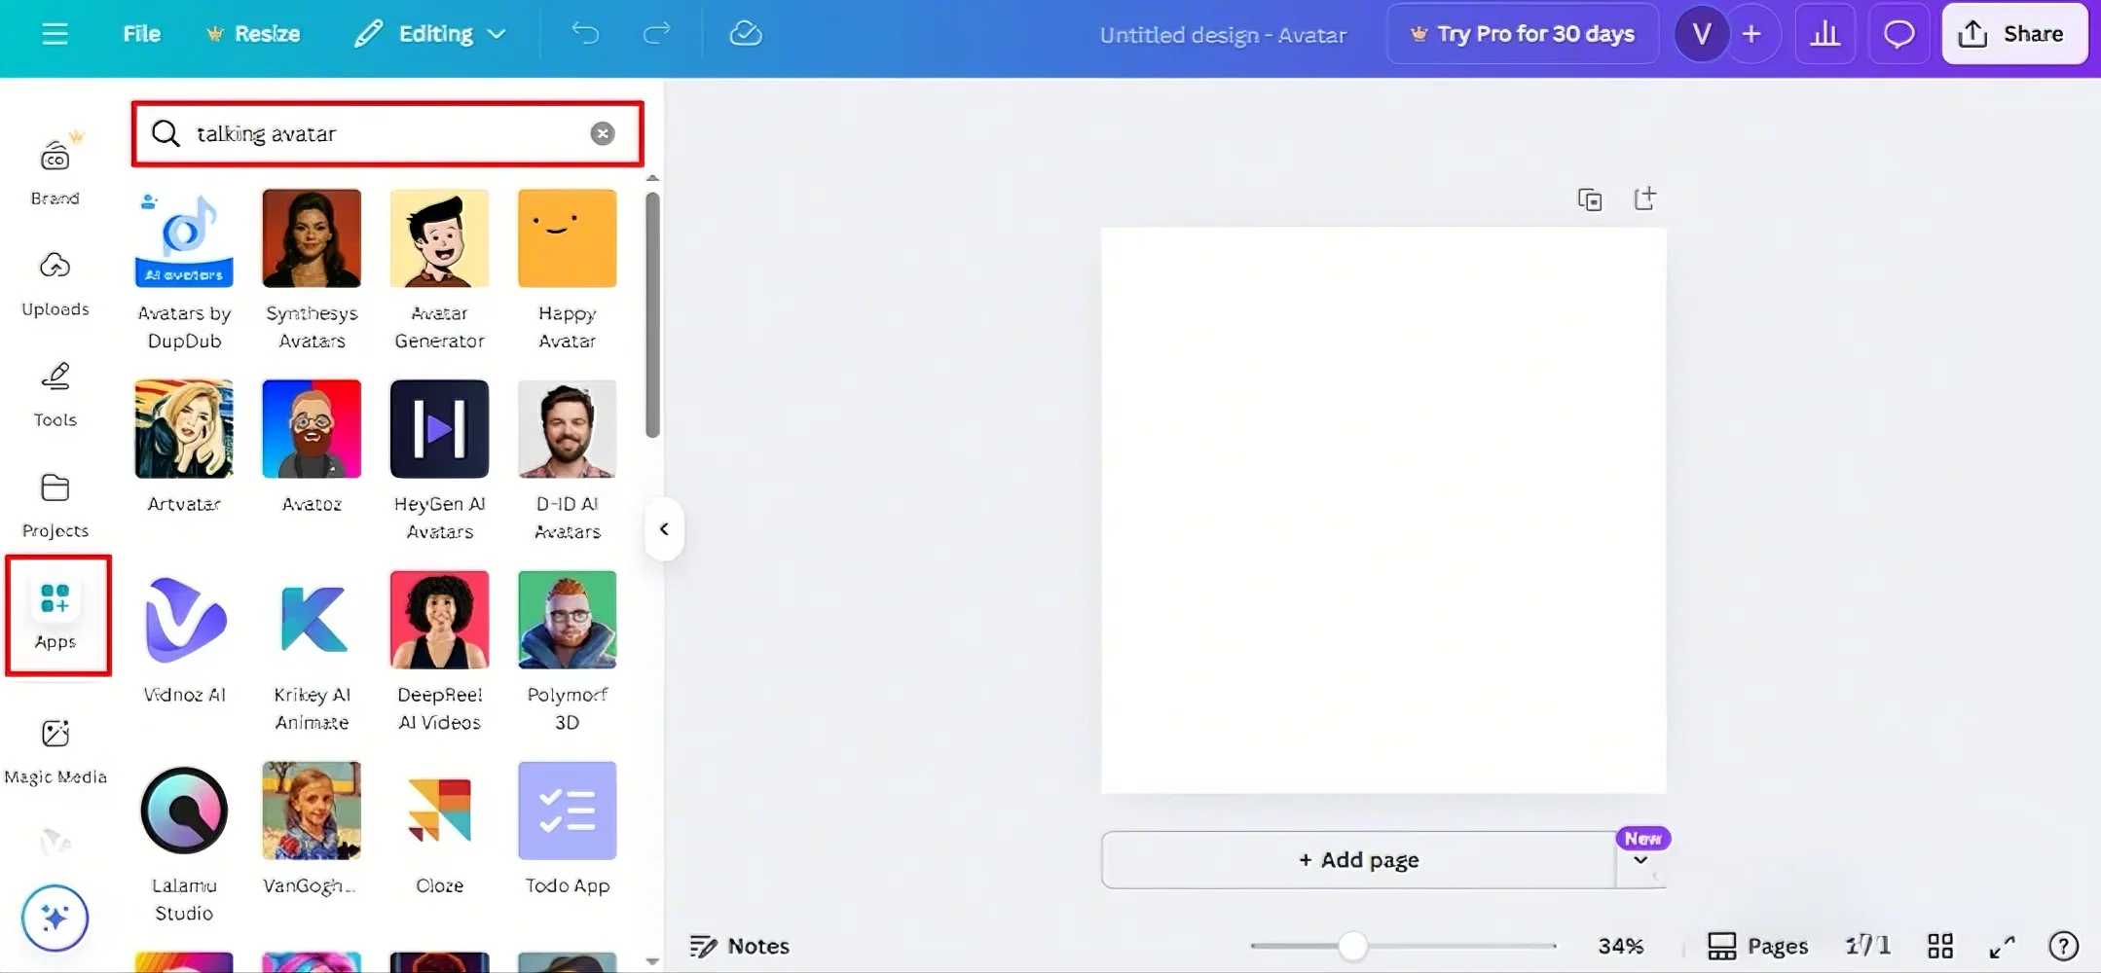Add a collaborator with plus icon

1751,34
